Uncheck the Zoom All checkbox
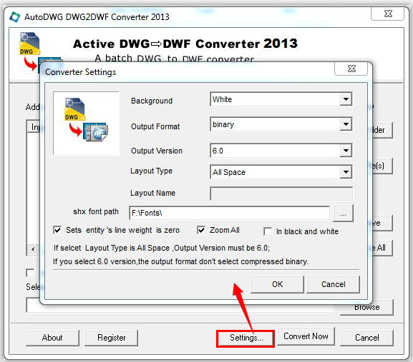Screen dimensions: 413x362 coord(201,230)
